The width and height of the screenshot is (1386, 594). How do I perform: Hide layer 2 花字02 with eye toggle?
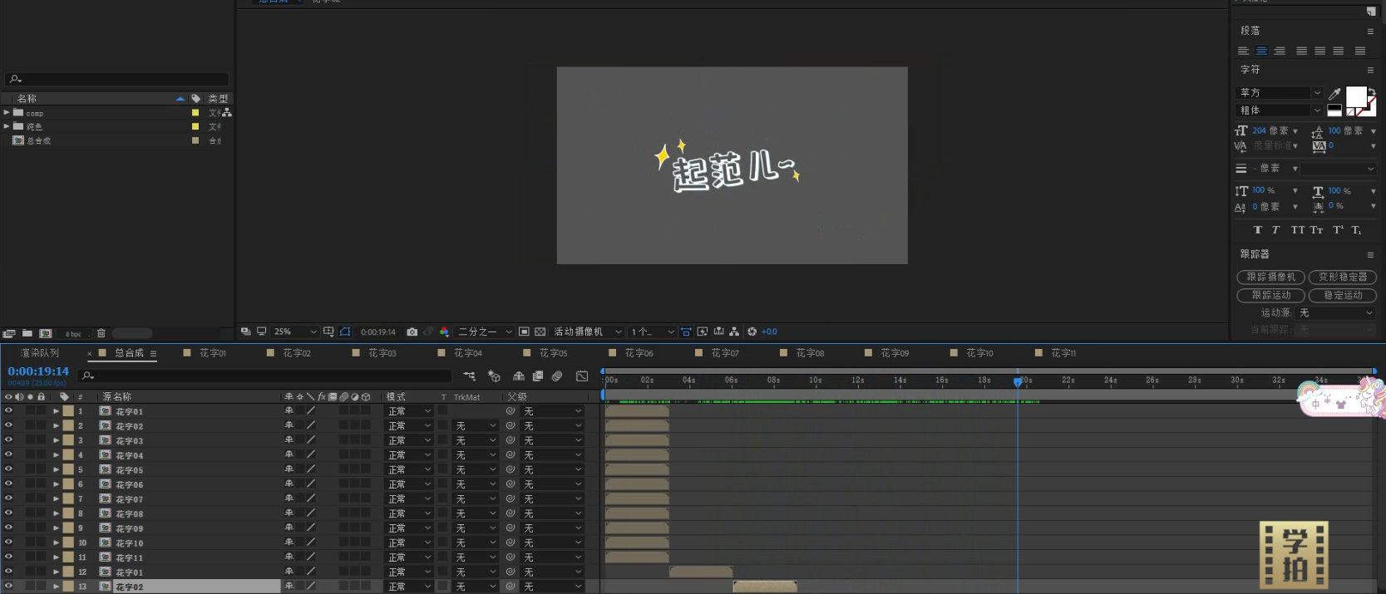[x=8, y=425]
